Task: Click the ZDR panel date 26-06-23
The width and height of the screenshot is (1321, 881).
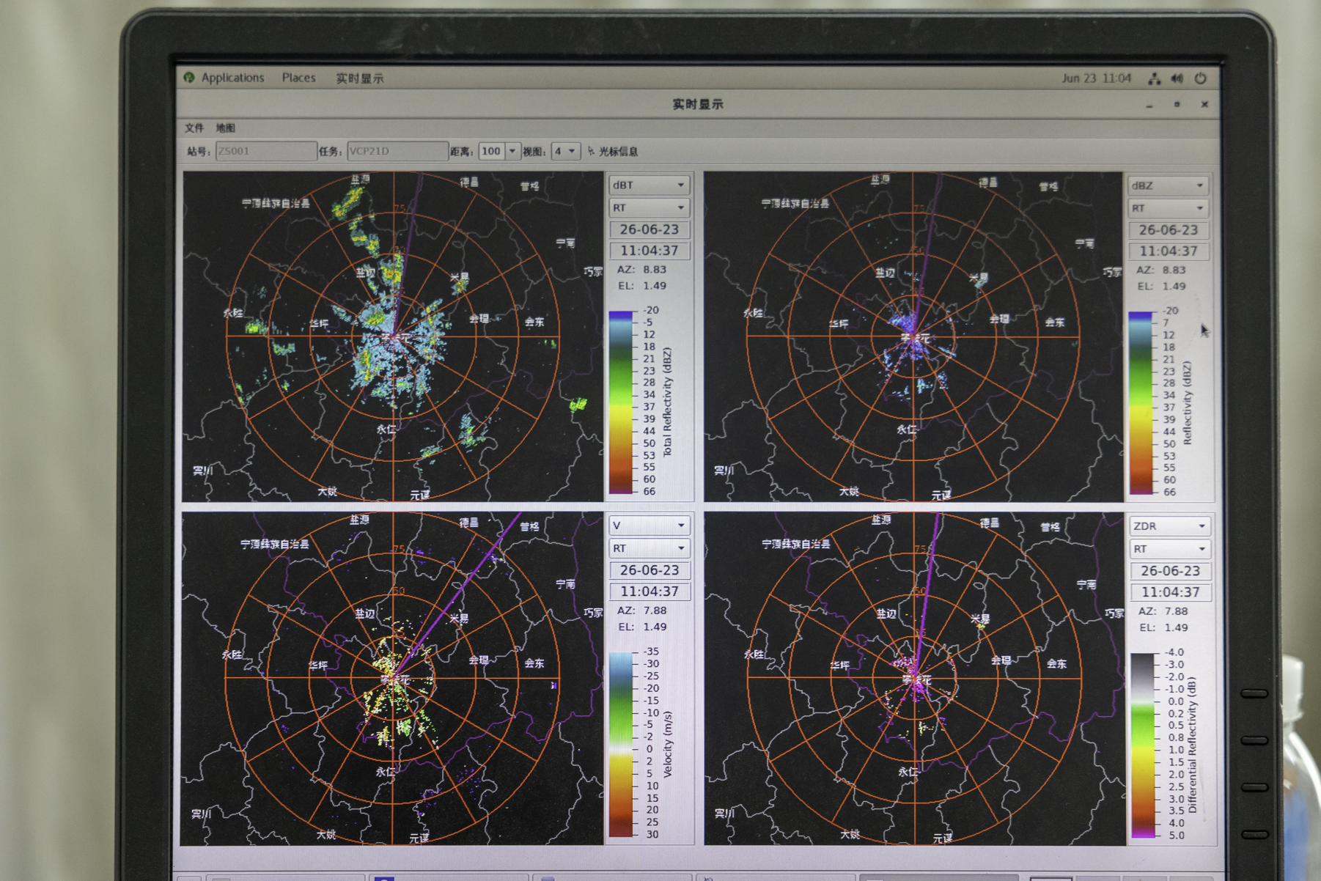Action: 1170,571
